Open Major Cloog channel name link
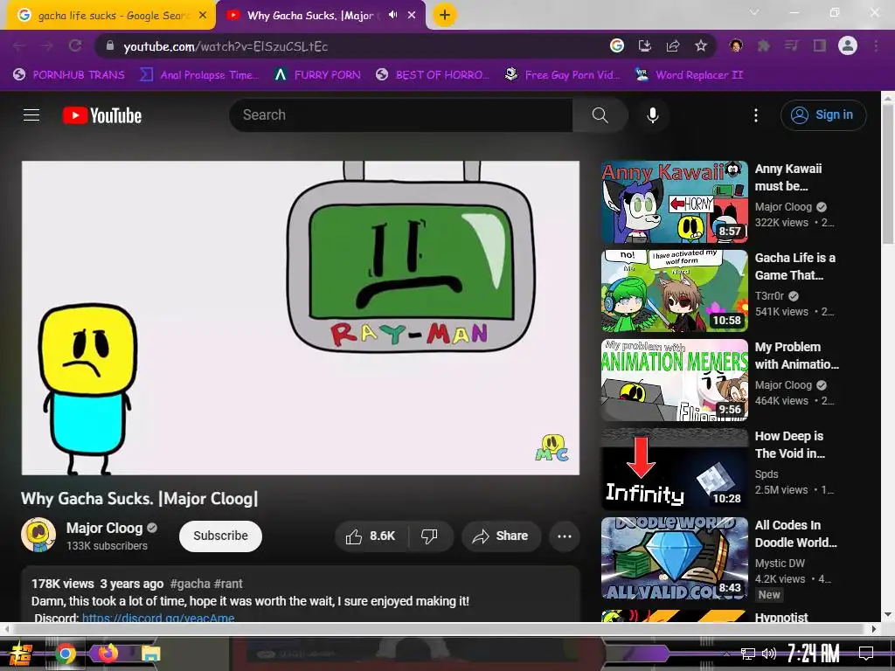 tap(105, 528)
